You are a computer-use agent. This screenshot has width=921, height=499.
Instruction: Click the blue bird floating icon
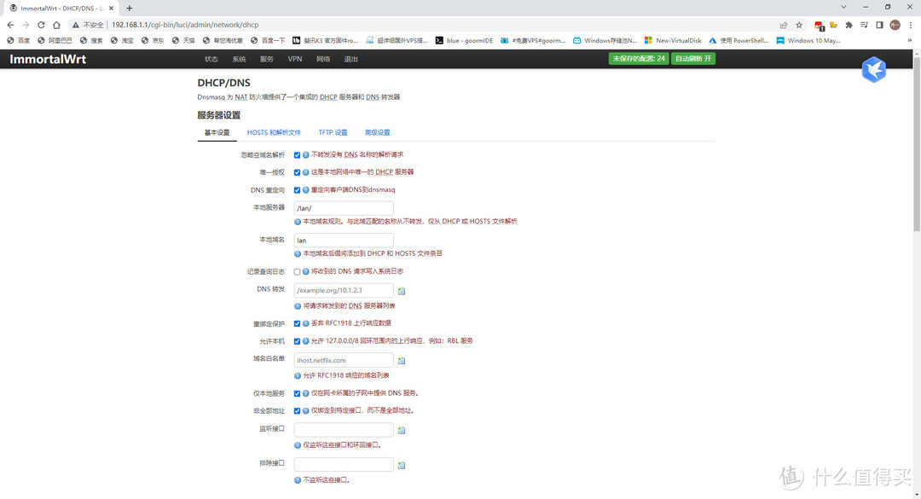click(873, 70)
